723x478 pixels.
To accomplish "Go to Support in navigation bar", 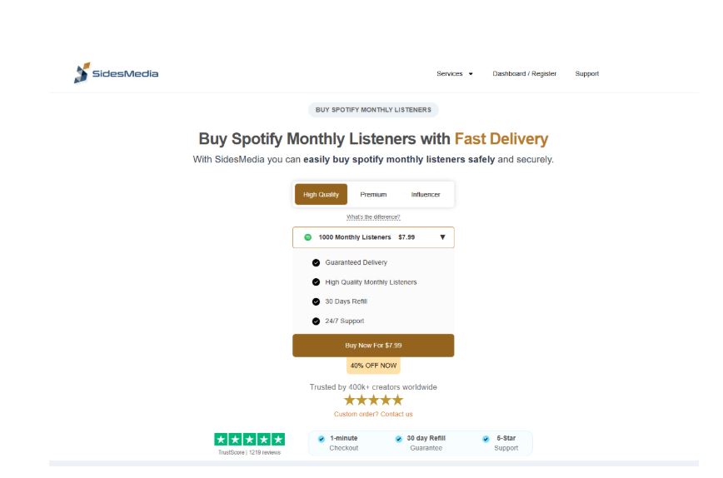I will point(586,74).
